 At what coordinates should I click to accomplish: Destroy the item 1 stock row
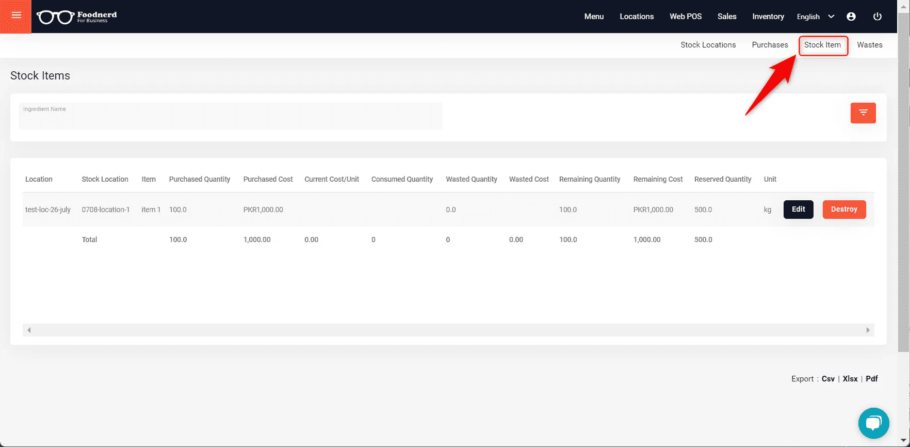click(844, 210)
